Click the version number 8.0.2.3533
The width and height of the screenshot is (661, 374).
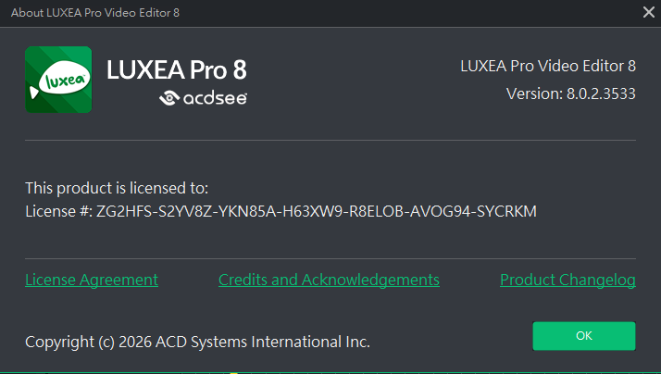(x=601, y=93)
